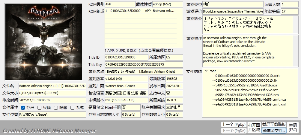
Task: Click the 文件大小 field showing 6,837,008 Bytes
Action: tap(52, 93)
